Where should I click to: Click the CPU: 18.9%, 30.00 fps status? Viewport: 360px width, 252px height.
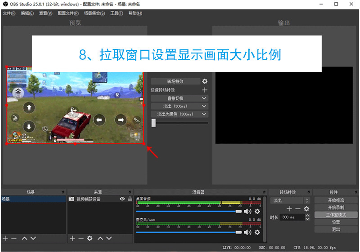pyautogui.click(x=315, y=248)
